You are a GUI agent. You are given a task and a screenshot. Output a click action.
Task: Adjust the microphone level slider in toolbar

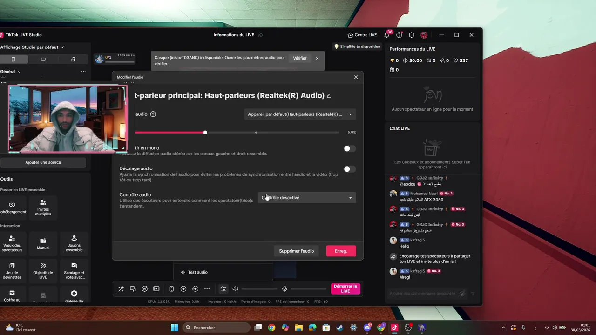[x=309, y=289]
